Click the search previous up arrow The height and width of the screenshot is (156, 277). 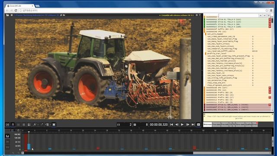[261, 16]
